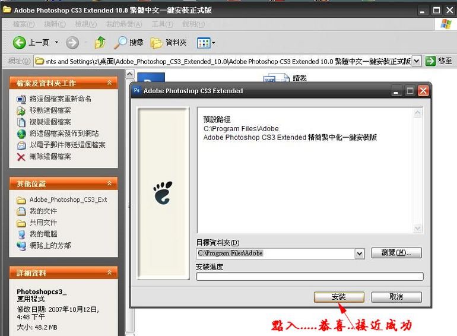Open the 上一頁 history dropdown arrow

click(56, 43)
